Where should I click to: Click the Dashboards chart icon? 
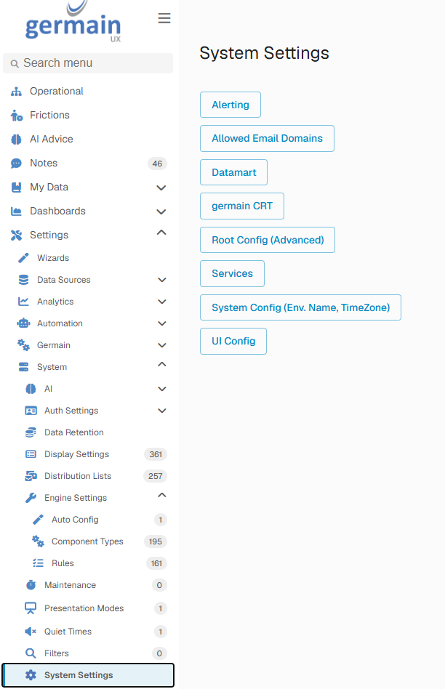pyautogui.click(x=16, y=211)
